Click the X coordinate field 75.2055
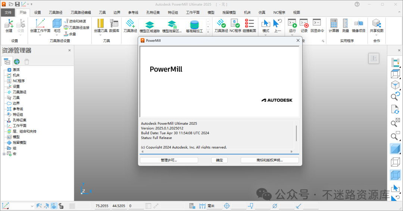This screenshot has height=211, width=403. click(102, 206)
